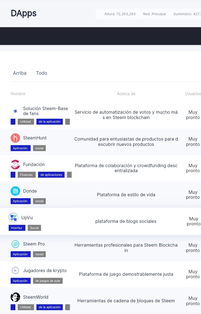Image resolution: width=201 pixels, height=314 pixels.
Task: Click the Red: Principal status text
Action: pos(154,14)
